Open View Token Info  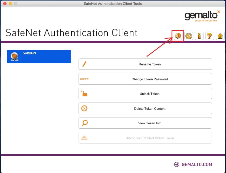coord(145,123)
